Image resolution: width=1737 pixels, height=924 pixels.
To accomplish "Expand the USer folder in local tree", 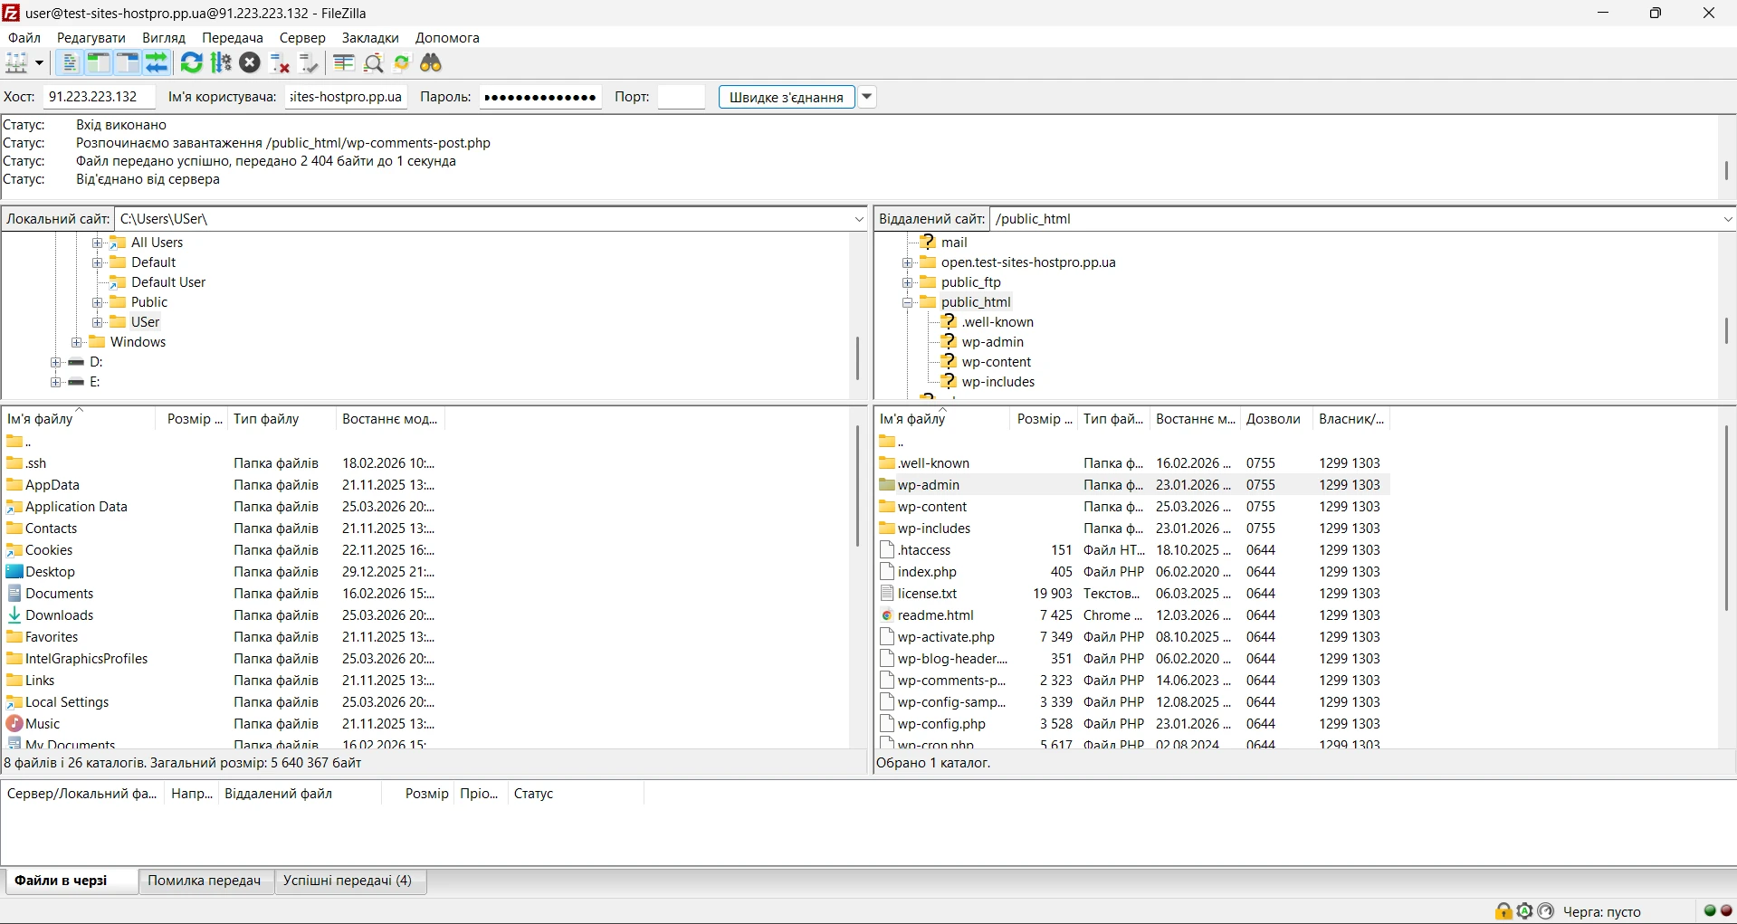I will coord(98,322).
